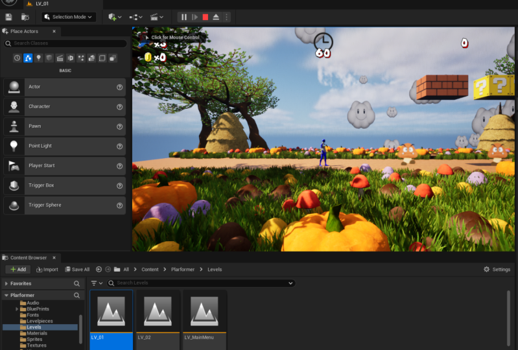
Task: Open help for the Actor class
Action: click(119, 87)
